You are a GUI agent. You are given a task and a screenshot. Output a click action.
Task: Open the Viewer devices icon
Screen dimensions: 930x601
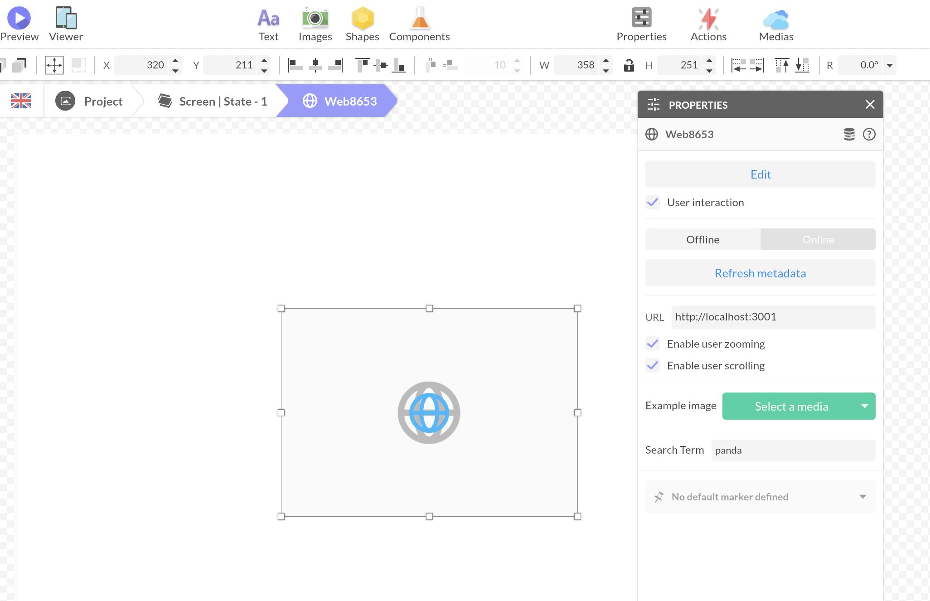(66, 18)
